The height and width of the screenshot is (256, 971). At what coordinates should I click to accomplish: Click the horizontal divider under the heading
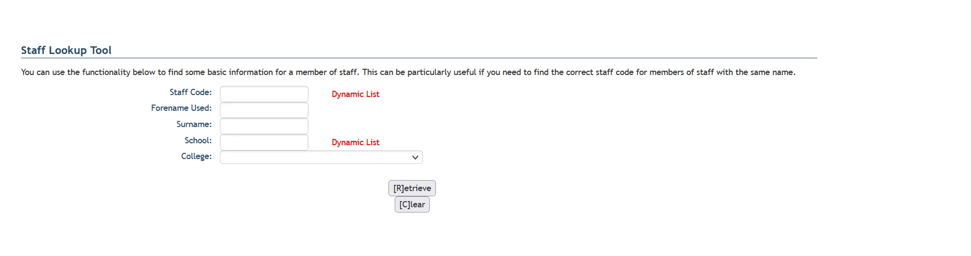click(419, 58)
